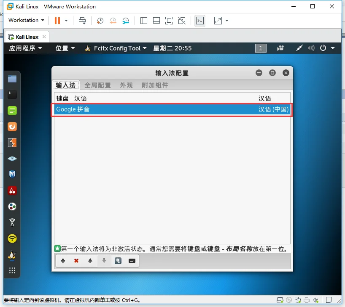The image size is (345, 307).
Task: Toggle VMware unity mode
Action: 182,21
